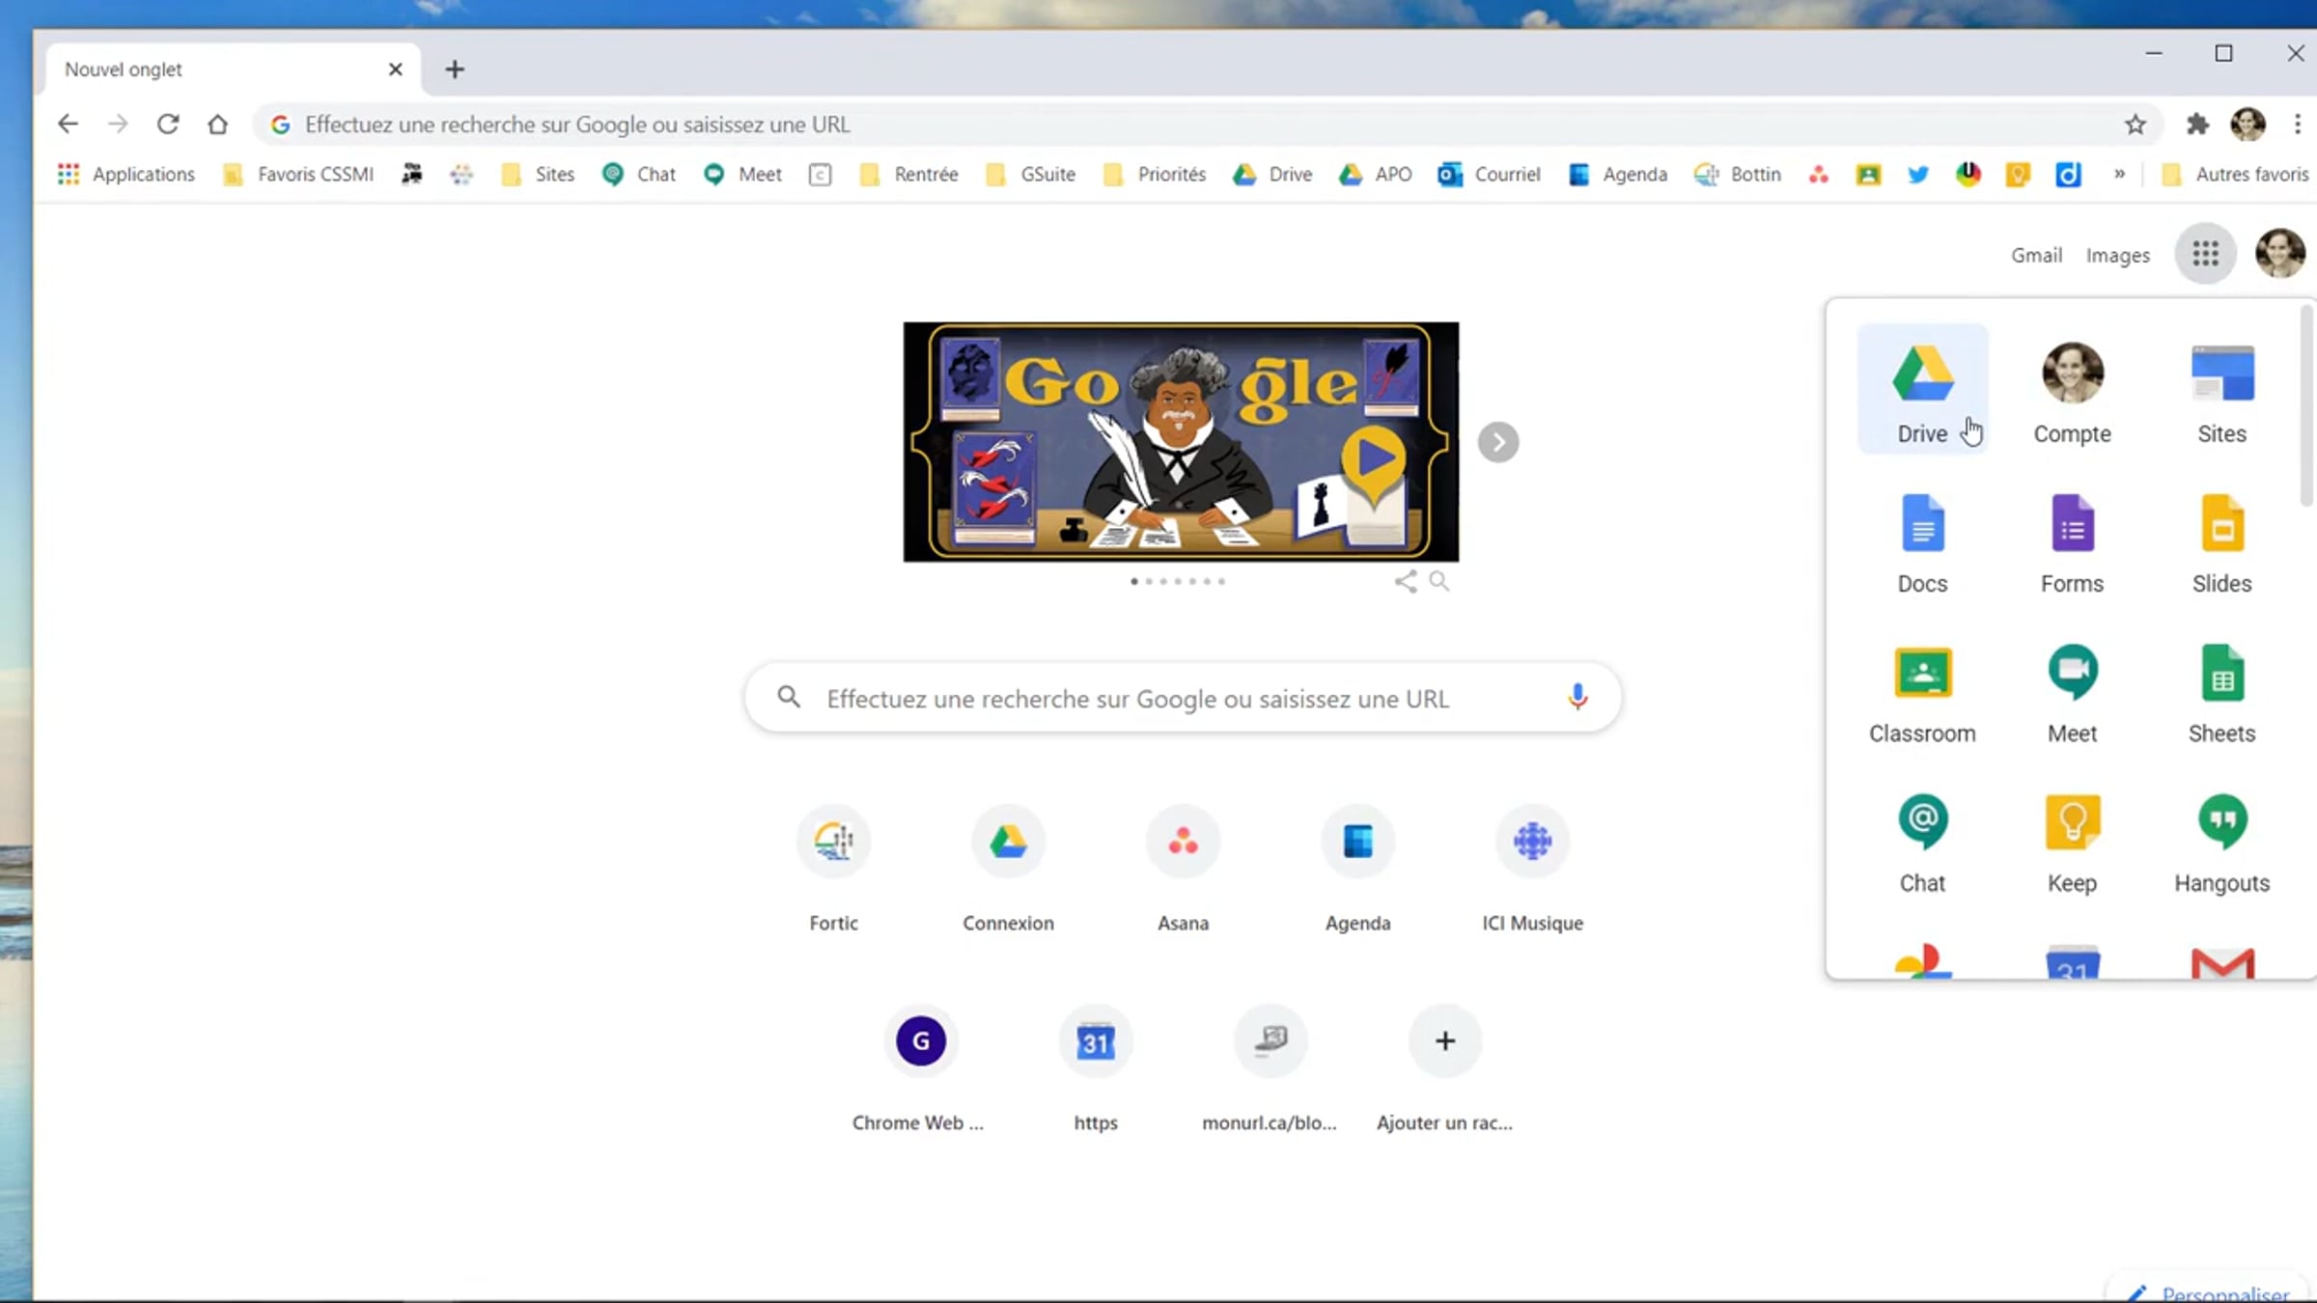This screenshot has width=2317, height=1303.
Task: Open the Asana shortcut tile
Action: [x=1183, y=869]
